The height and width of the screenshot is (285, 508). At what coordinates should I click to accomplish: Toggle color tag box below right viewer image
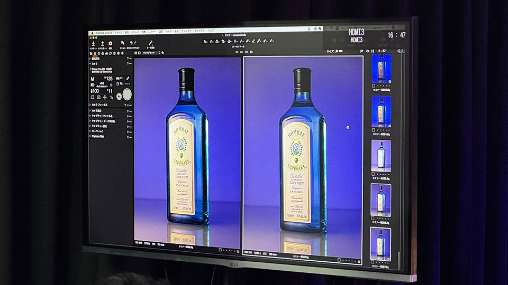click(x=339, y=260)
